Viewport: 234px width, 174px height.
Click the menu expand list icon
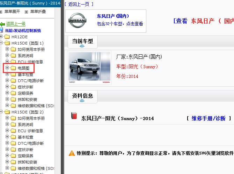click(1, 12)
